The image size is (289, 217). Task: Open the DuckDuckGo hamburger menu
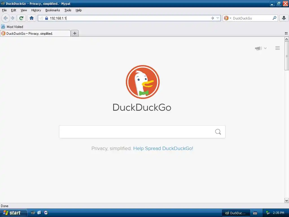[x=278, y=48]
